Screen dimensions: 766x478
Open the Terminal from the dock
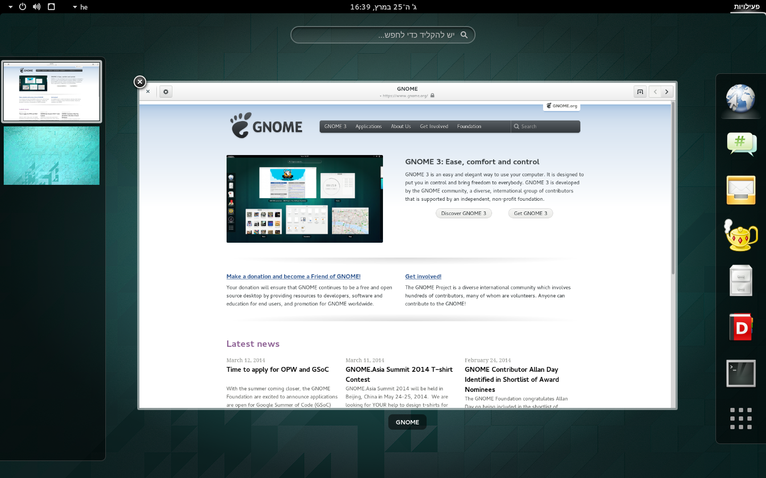click(x=741, y=373)
